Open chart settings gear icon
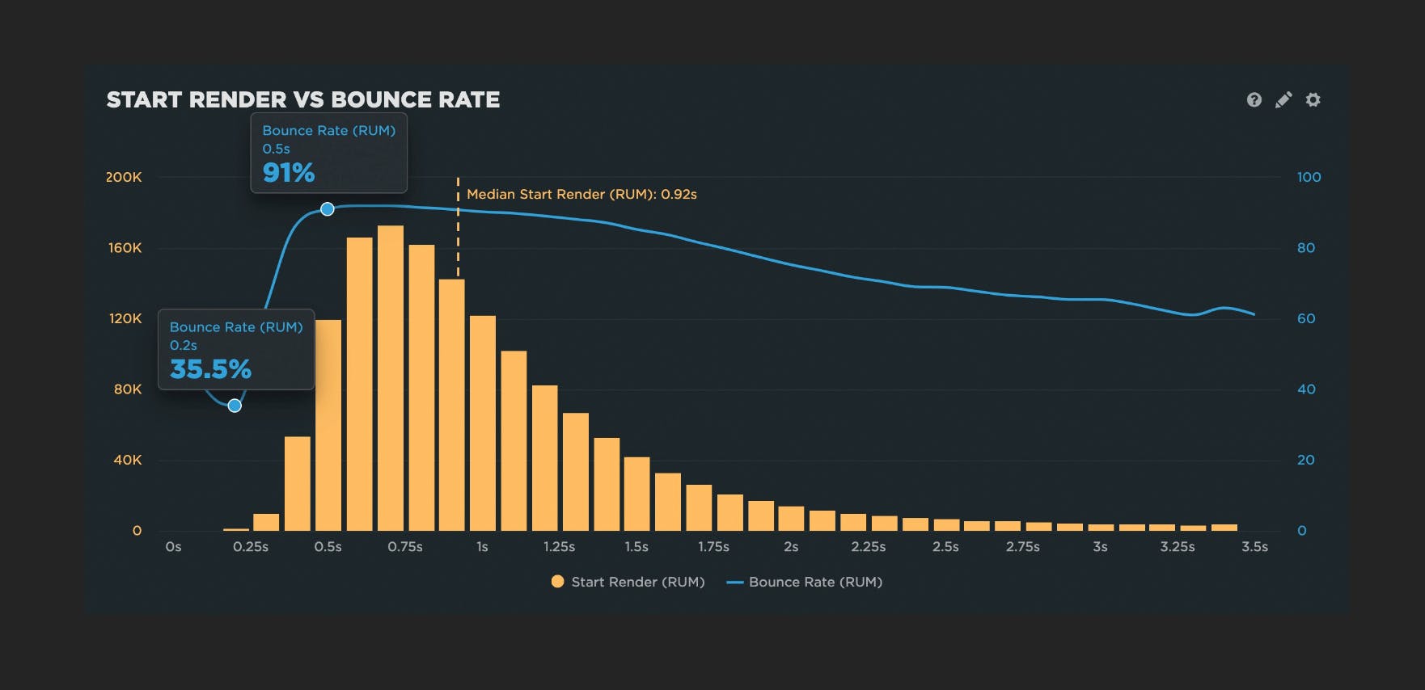The image size is (1425, 690). [x=1313, y=99]
